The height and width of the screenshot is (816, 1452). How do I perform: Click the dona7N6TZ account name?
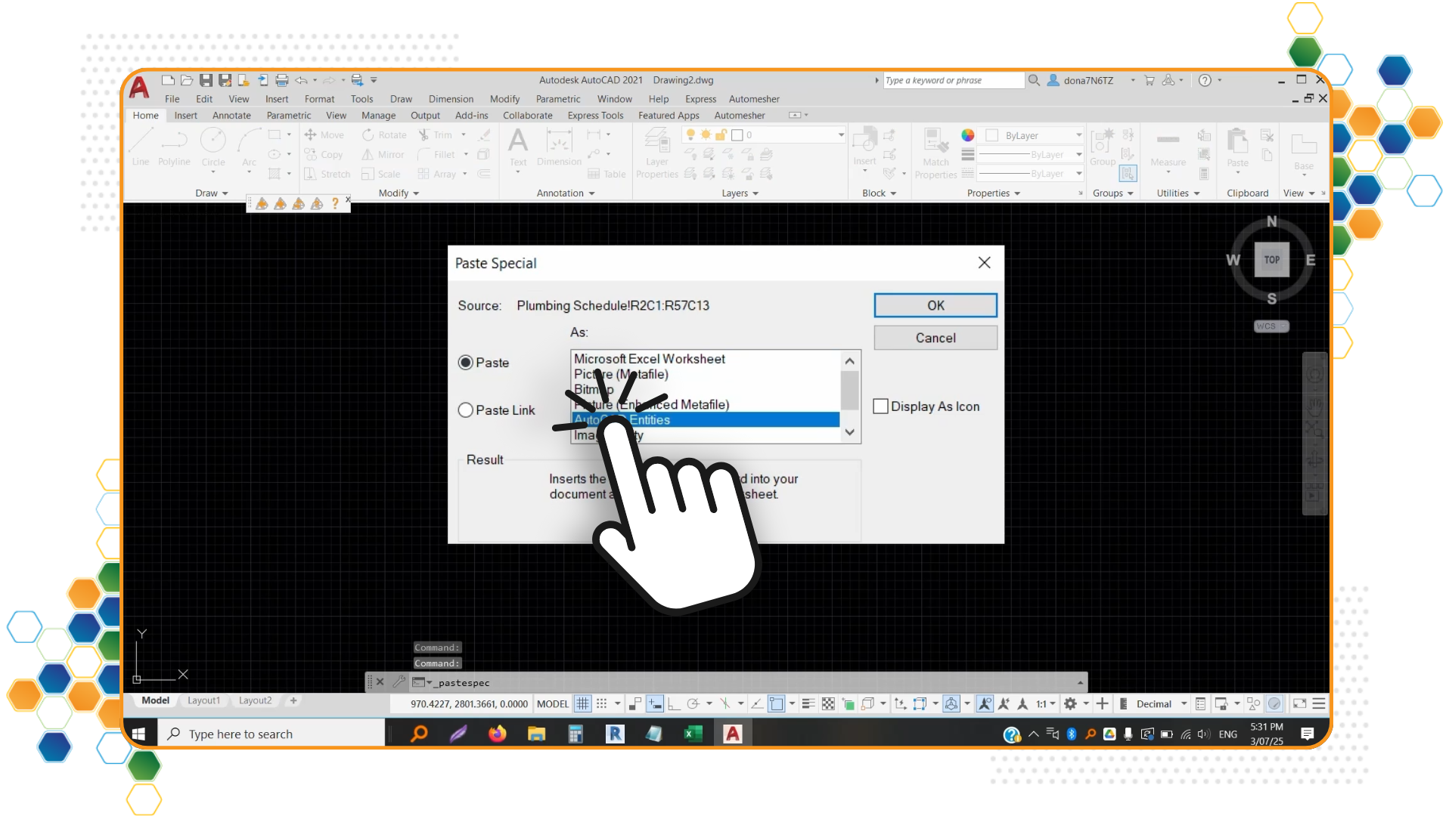point(1088,80)
